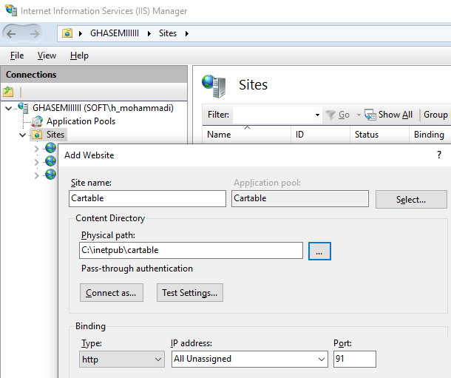Click the Go filter funnel icon
The height and width of the screenshot is (378, 451).
(x=330, y=115)
